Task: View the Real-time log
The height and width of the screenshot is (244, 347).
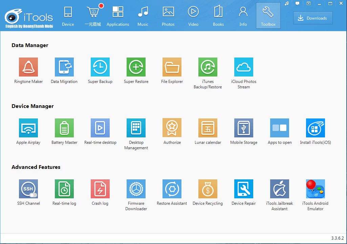Action: click(x=64, y=189)
